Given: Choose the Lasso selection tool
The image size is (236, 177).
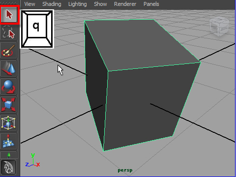Looking at the screenshot, I should coord(9,32).
